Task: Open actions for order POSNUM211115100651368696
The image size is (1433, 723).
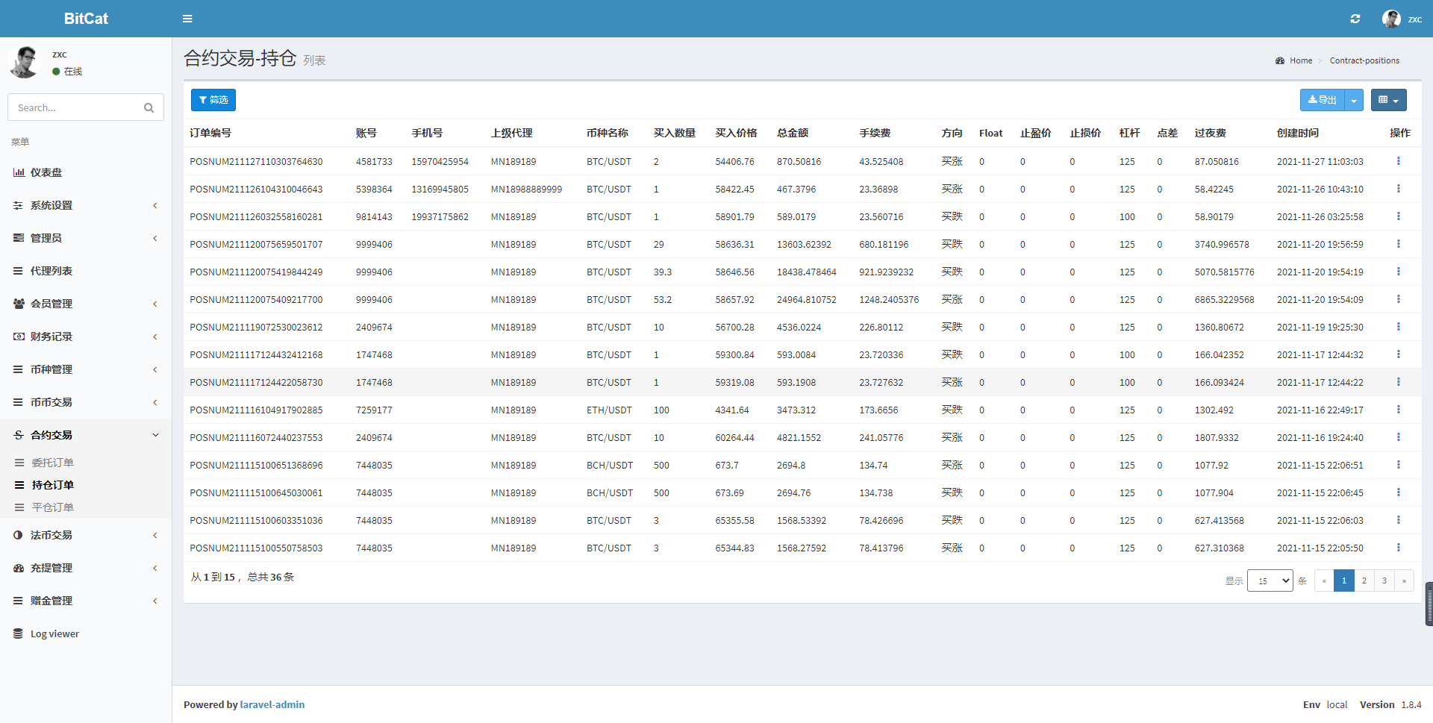Action: tap(1398, 465)
